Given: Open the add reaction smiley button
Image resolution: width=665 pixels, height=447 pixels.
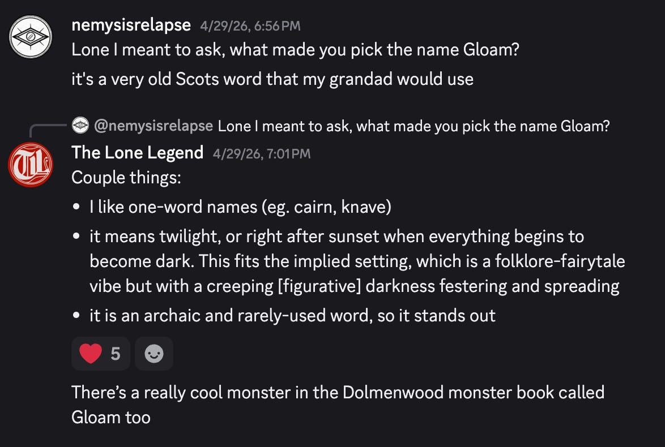Looking at the screenshot, I should click(154, 354).
